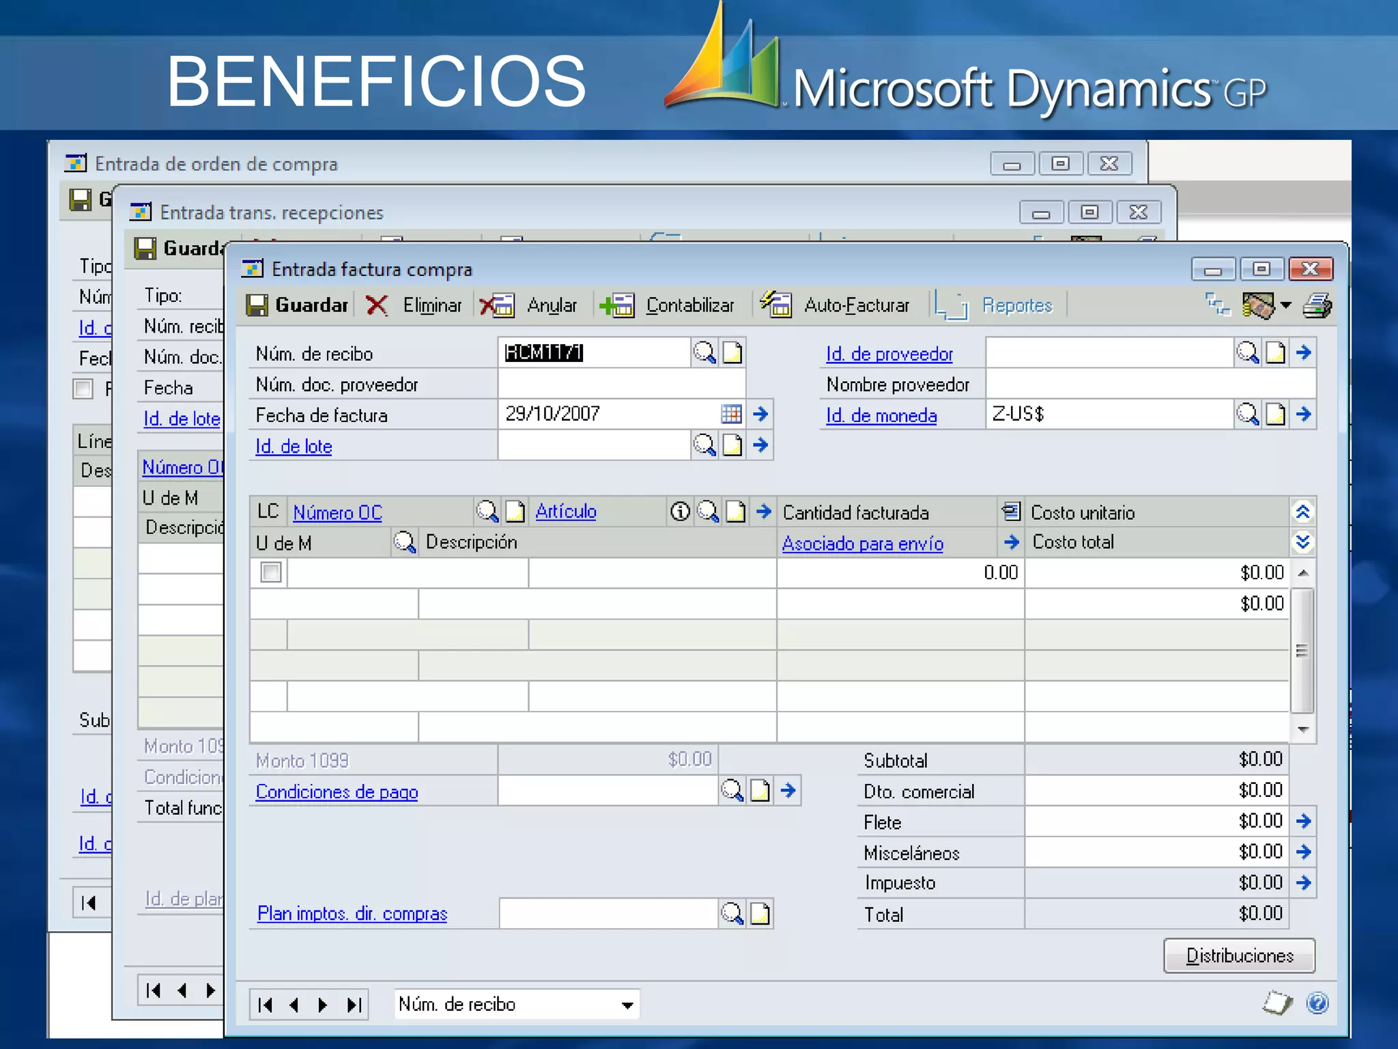Toggle the LC checkbox in first line row
The image size is (1398, 1049).
pos(270,572)
